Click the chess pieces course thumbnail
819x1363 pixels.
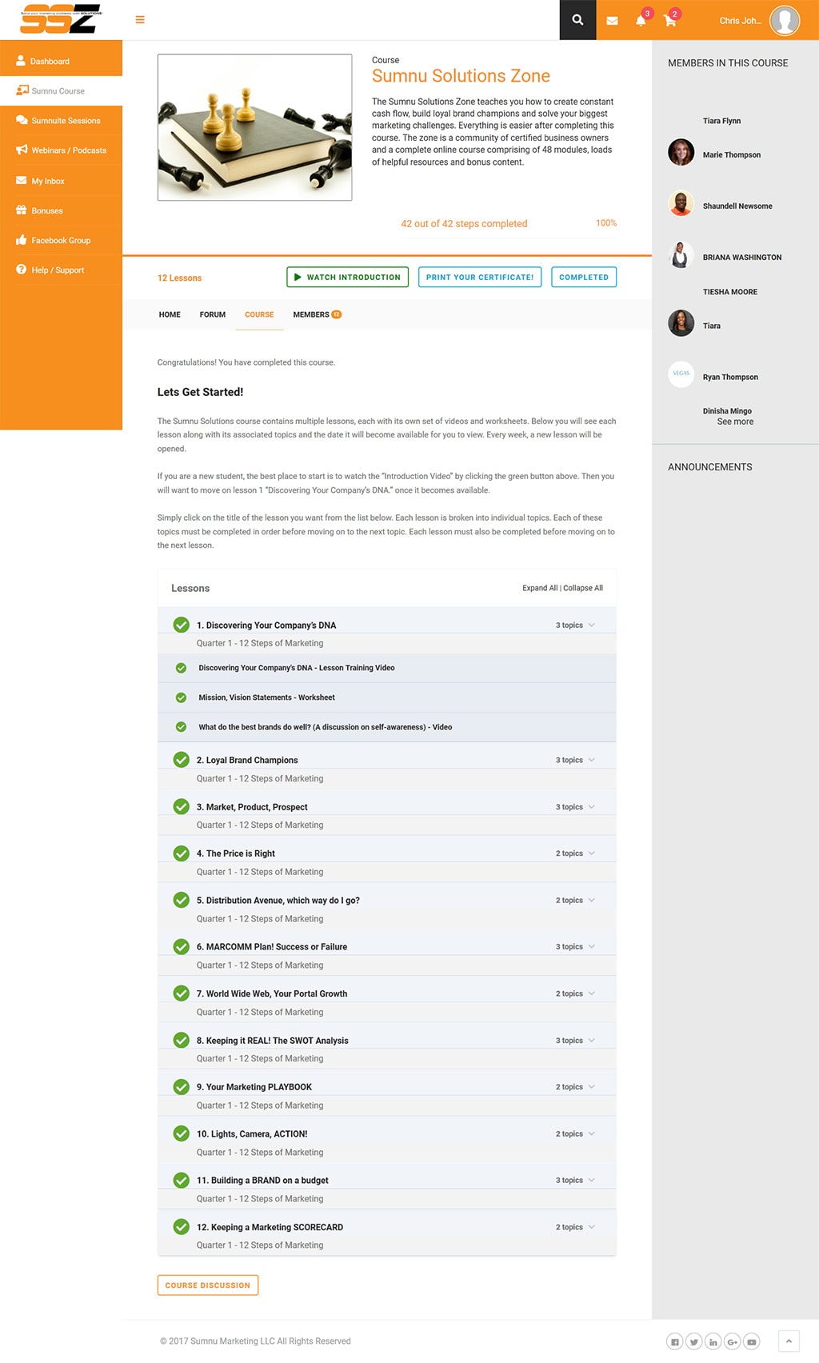pos(254,127)
